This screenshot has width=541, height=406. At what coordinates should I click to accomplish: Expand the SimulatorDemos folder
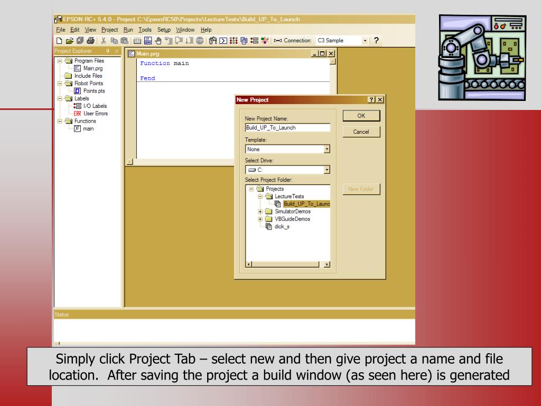point(260,211)
